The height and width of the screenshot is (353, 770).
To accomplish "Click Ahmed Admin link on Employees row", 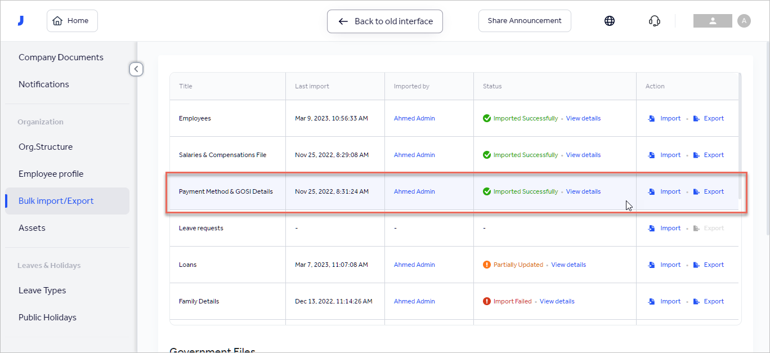I will (414, 118).
